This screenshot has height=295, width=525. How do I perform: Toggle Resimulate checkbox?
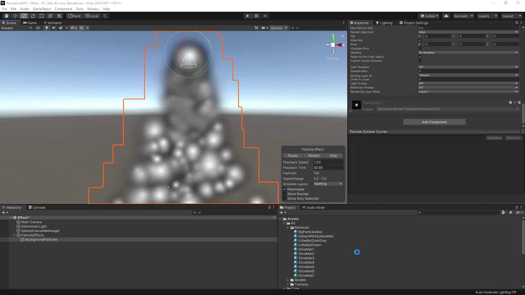pos(285,189)
